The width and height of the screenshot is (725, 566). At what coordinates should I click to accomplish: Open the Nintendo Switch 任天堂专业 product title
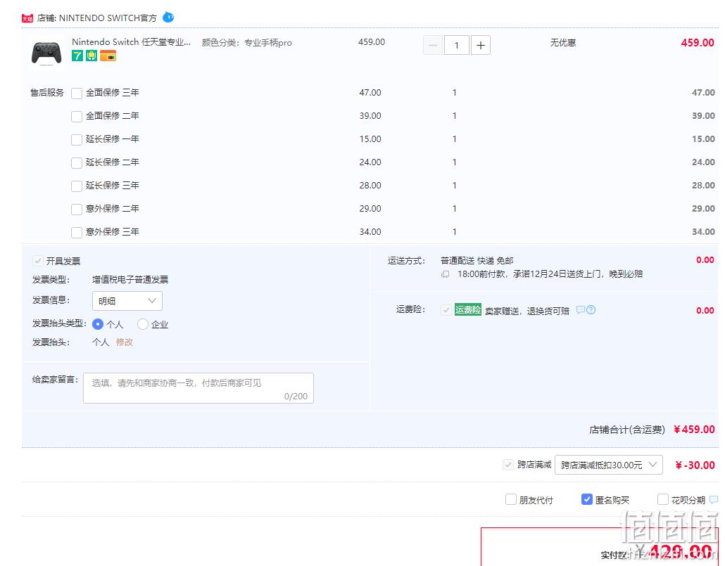tap(132, 42)
